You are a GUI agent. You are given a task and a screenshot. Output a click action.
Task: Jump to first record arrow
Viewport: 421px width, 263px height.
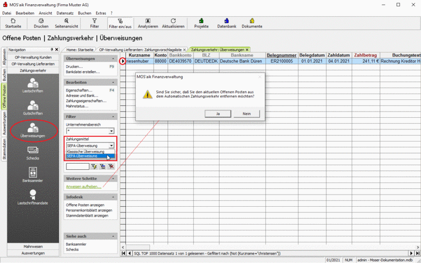pyautogui.click(x=124, y=253)
